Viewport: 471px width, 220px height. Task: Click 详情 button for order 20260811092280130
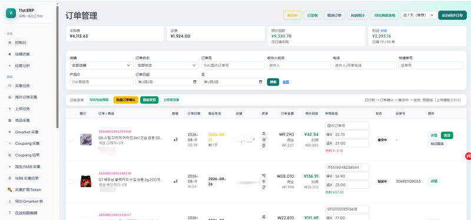coord(434,181)
